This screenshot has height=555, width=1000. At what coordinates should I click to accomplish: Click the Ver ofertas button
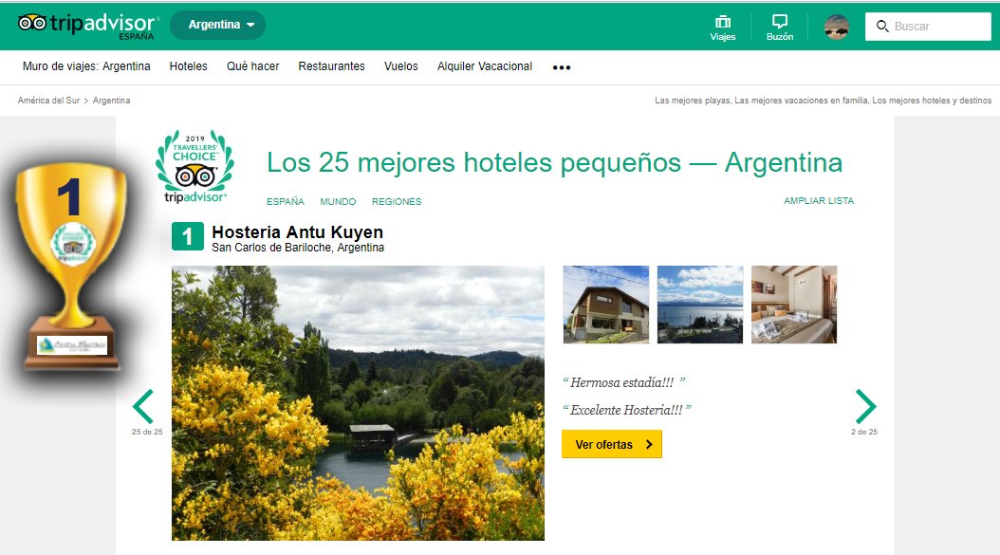[x=612, y=444]
